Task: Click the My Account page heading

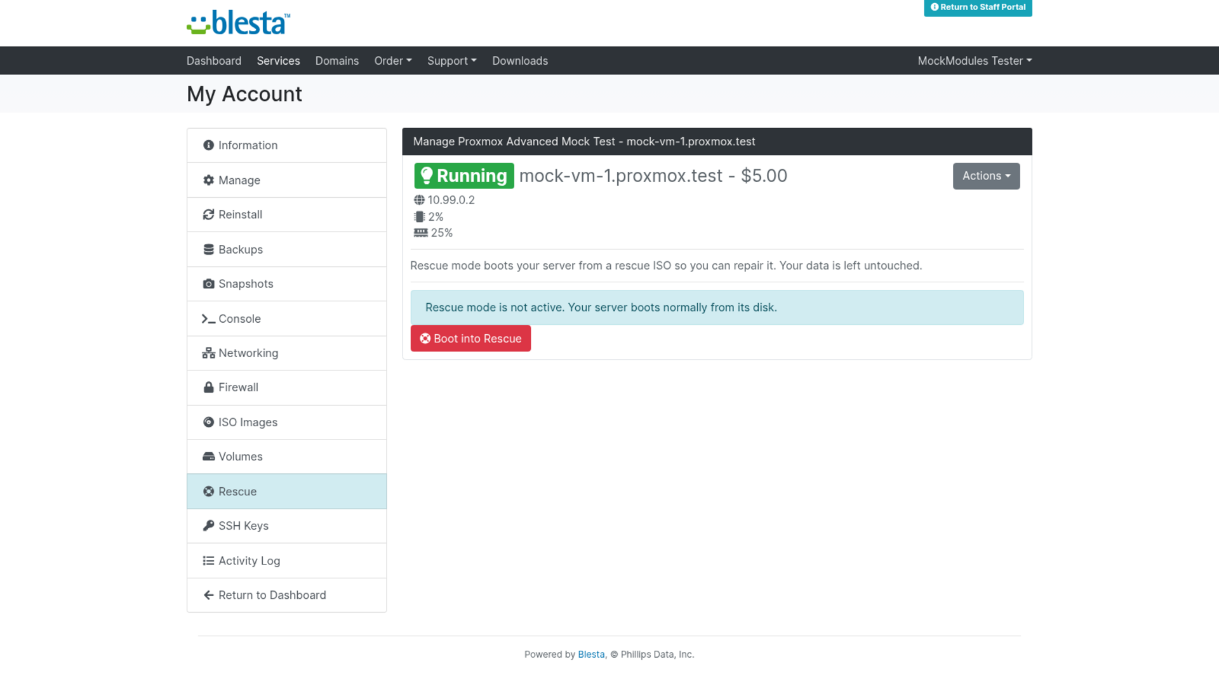Action: [244, 94]
